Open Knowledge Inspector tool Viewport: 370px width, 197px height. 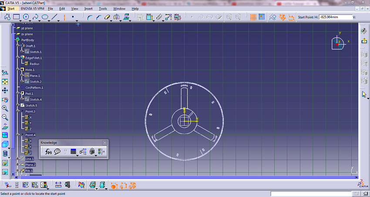point(83,151)
